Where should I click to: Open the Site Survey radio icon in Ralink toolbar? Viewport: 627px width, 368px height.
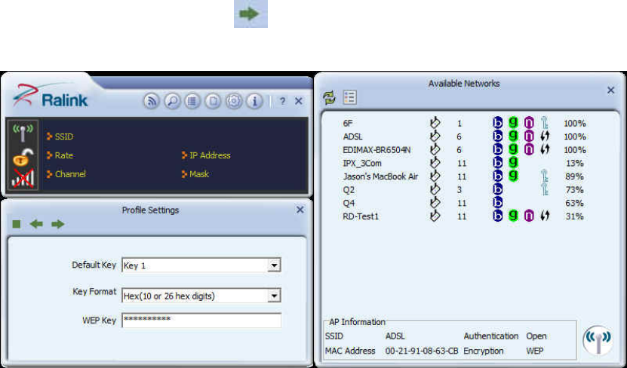[151, 101]
